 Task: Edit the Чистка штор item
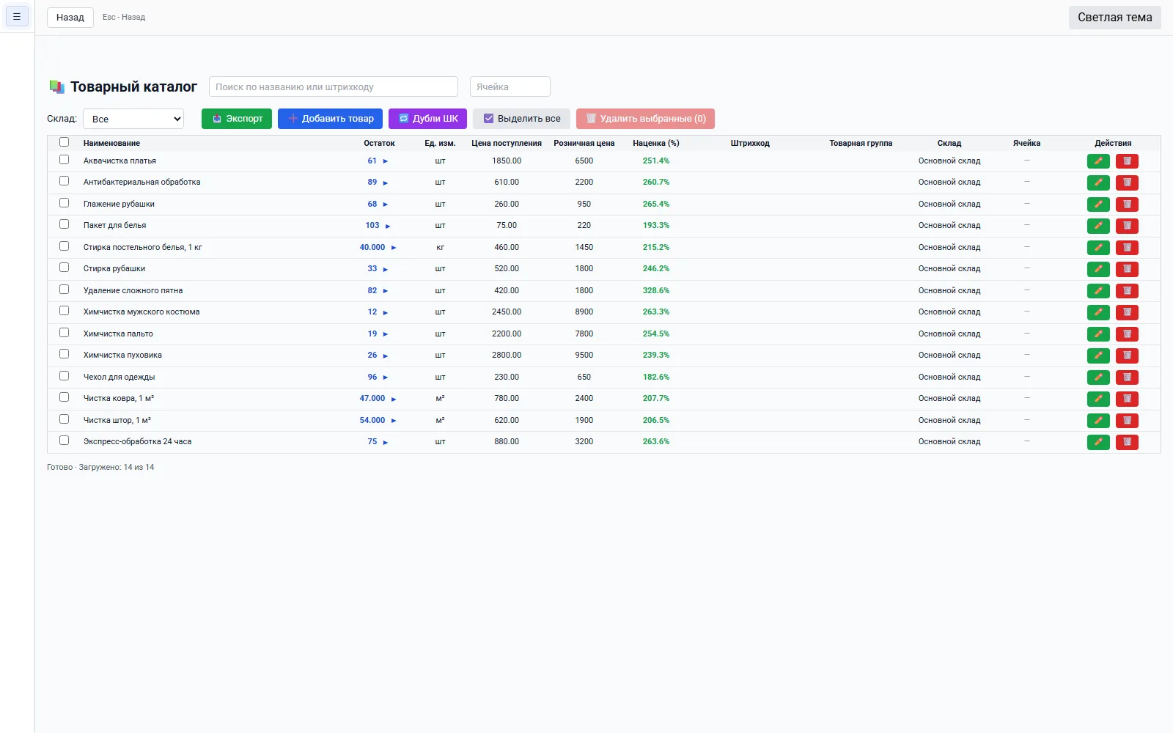click(1098, 421)
